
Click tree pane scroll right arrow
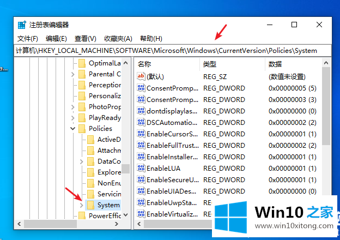(x=117, y=224)
